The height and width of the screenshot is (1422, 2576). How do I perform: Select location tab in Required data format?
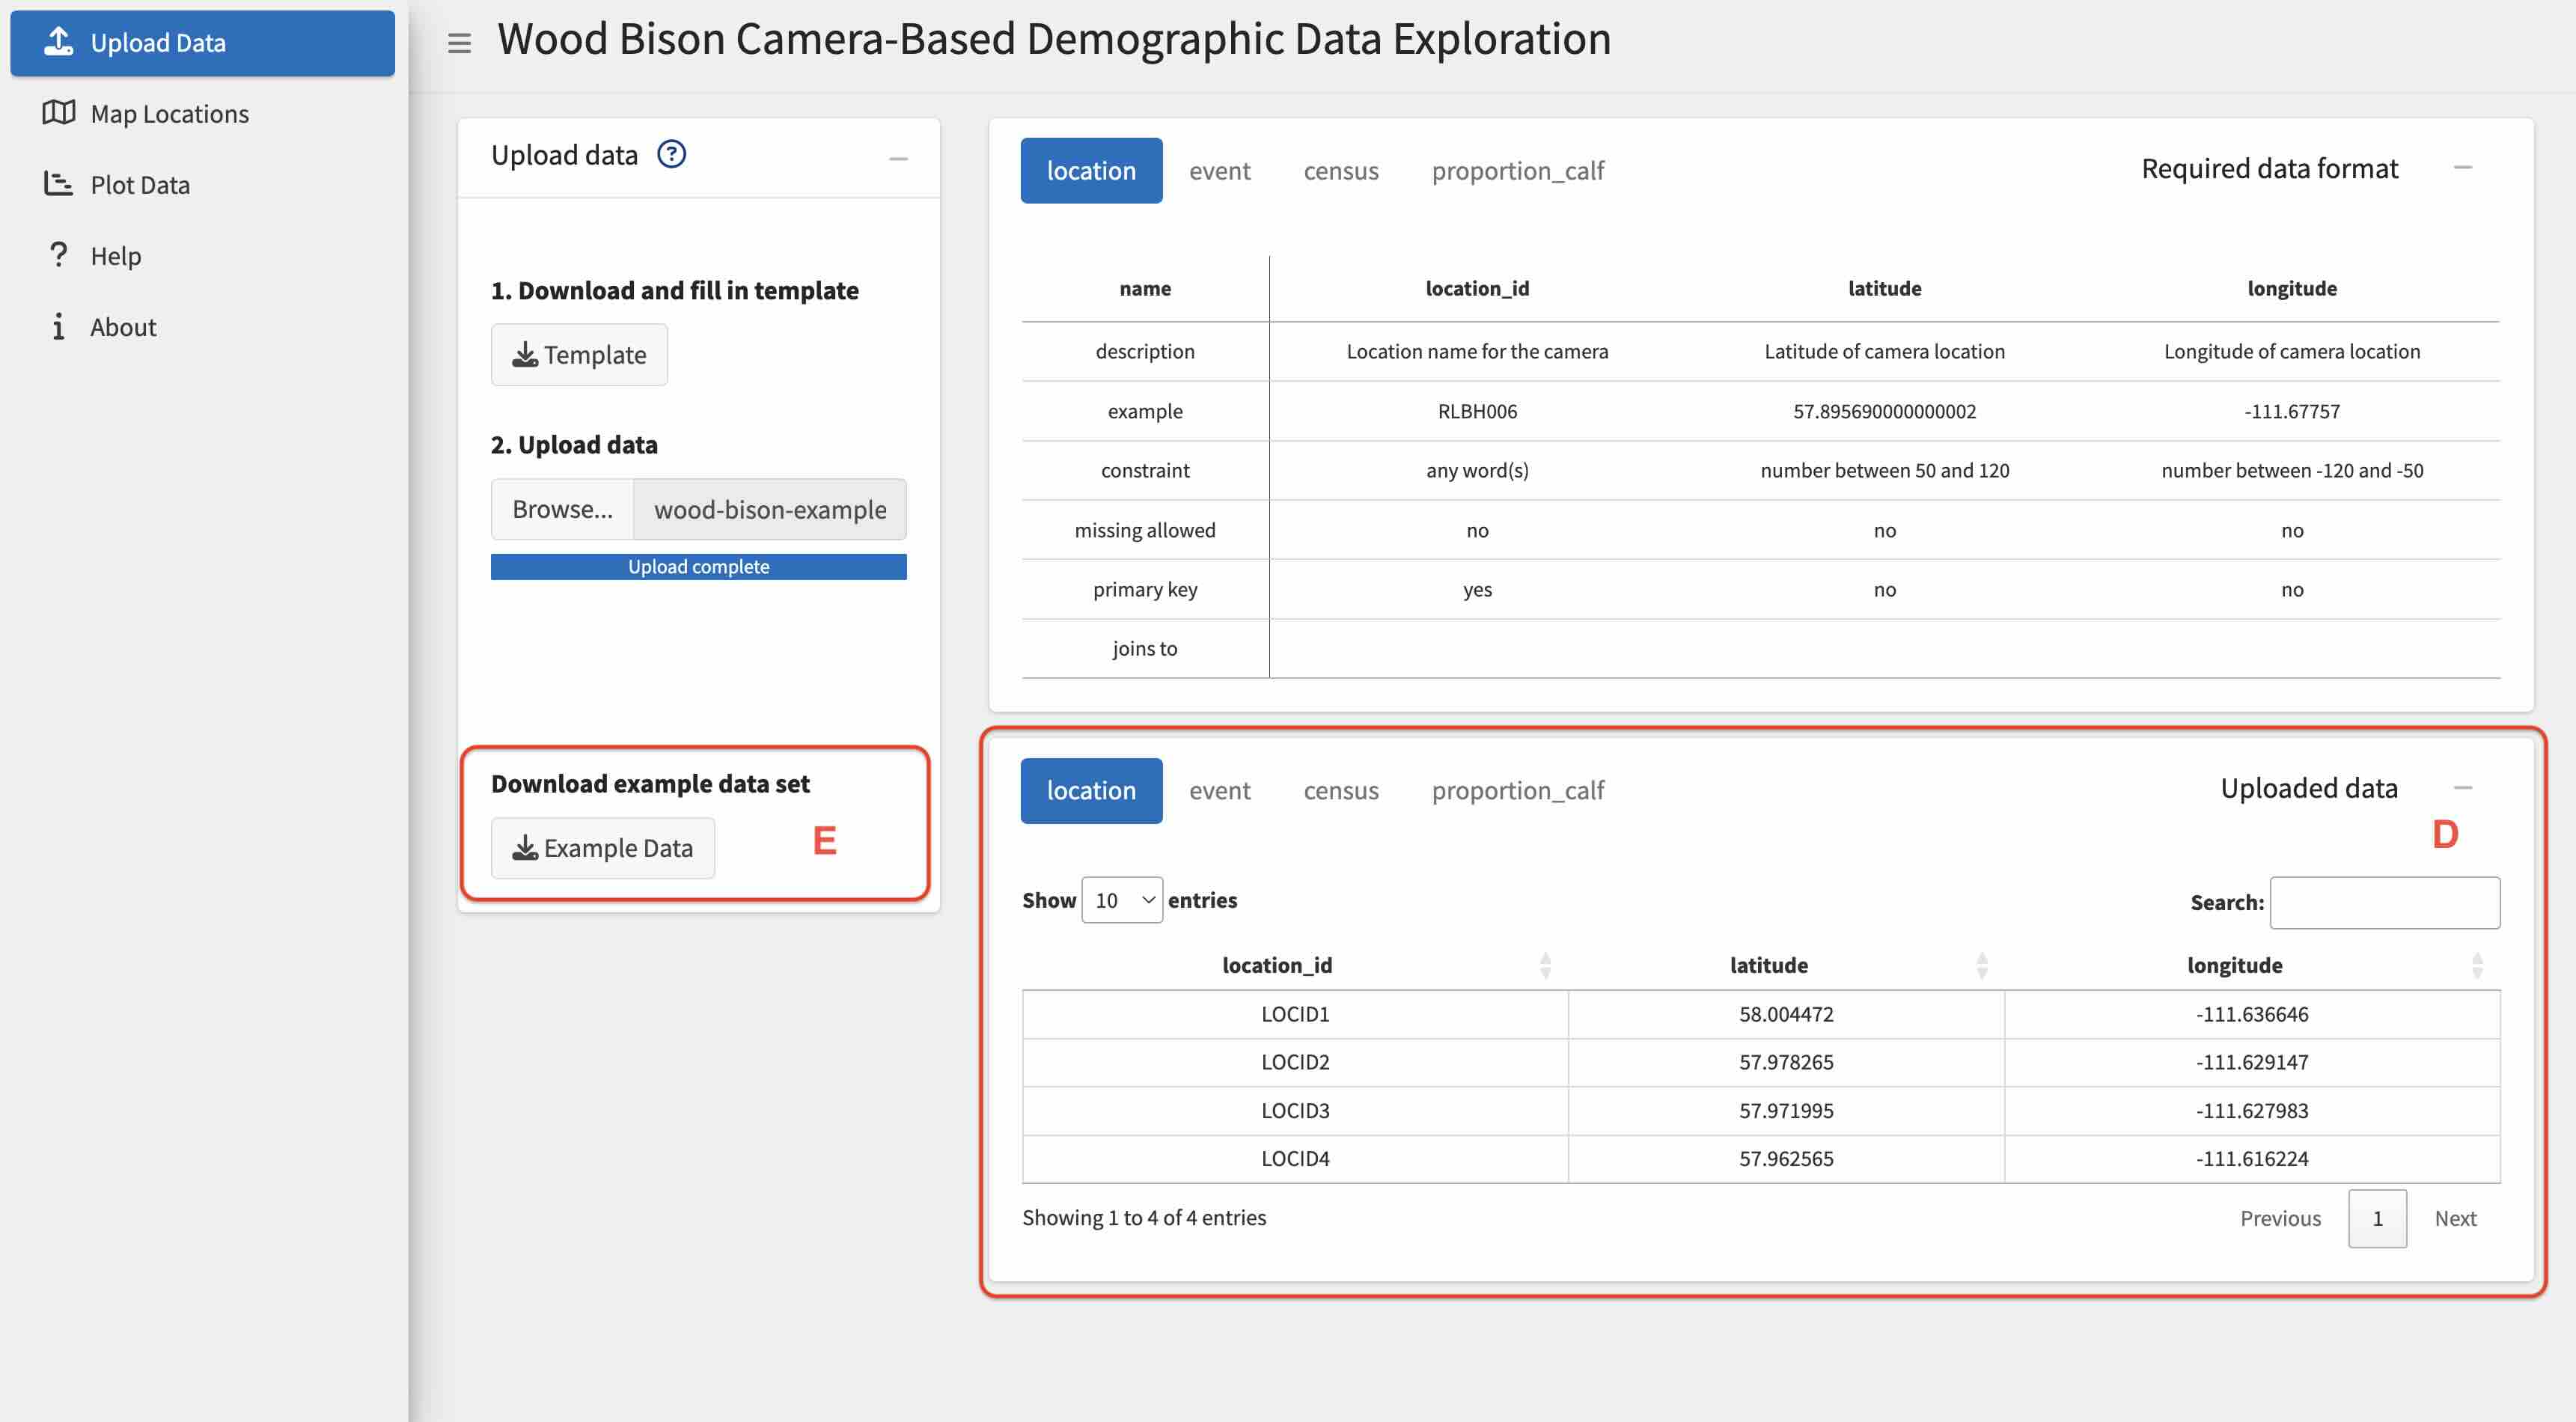pyautogui.click(x=1091, y=171)
